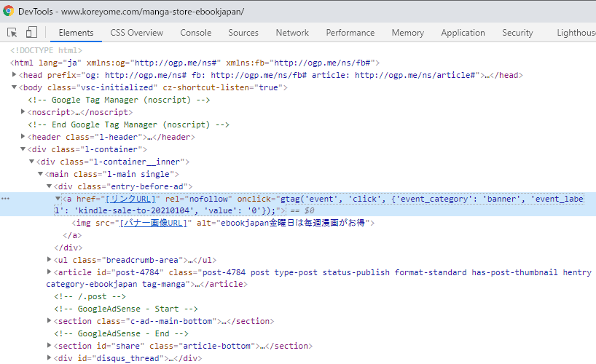Select the GoogleAdSense - End comment
Image resolution: width=596 pixels, height=364 pixels.
121,333
